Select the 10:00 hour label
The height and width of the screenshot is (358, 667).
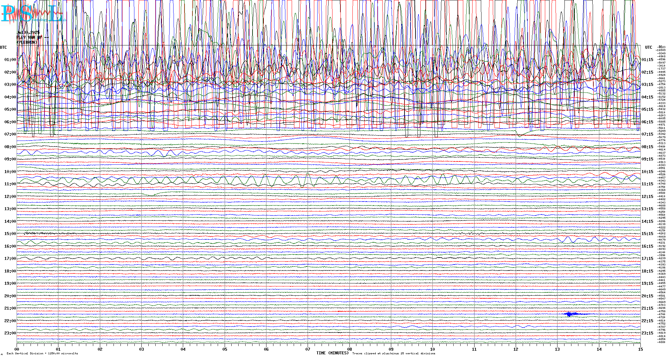10,172
